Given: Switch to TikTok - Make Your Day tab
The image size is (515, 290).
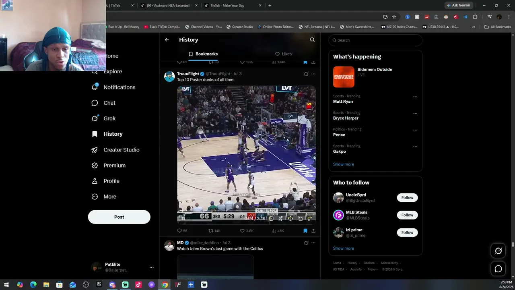Looking at the screenshot, I should [233, 6].
